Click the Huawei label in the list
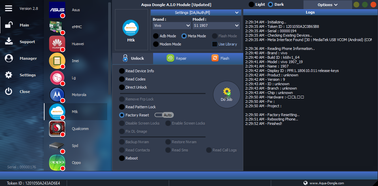Screen dimensions: 378x186 [x=78, y=44]
